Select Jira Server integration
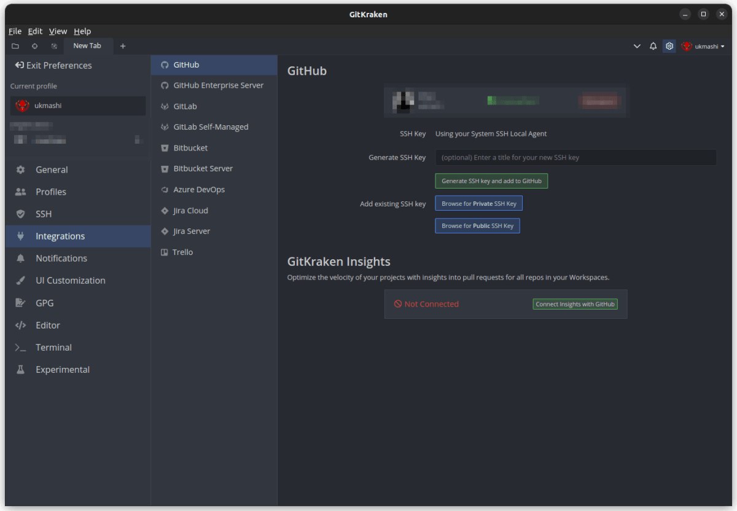 tap(214, 231)
